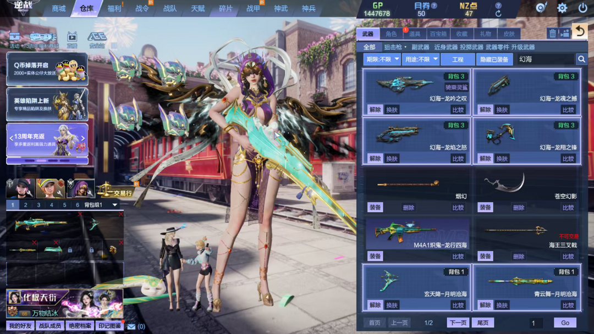Open the 期限:不限 dropdown
The height and width of the screenshot is (334, 594).
point(382,59)
